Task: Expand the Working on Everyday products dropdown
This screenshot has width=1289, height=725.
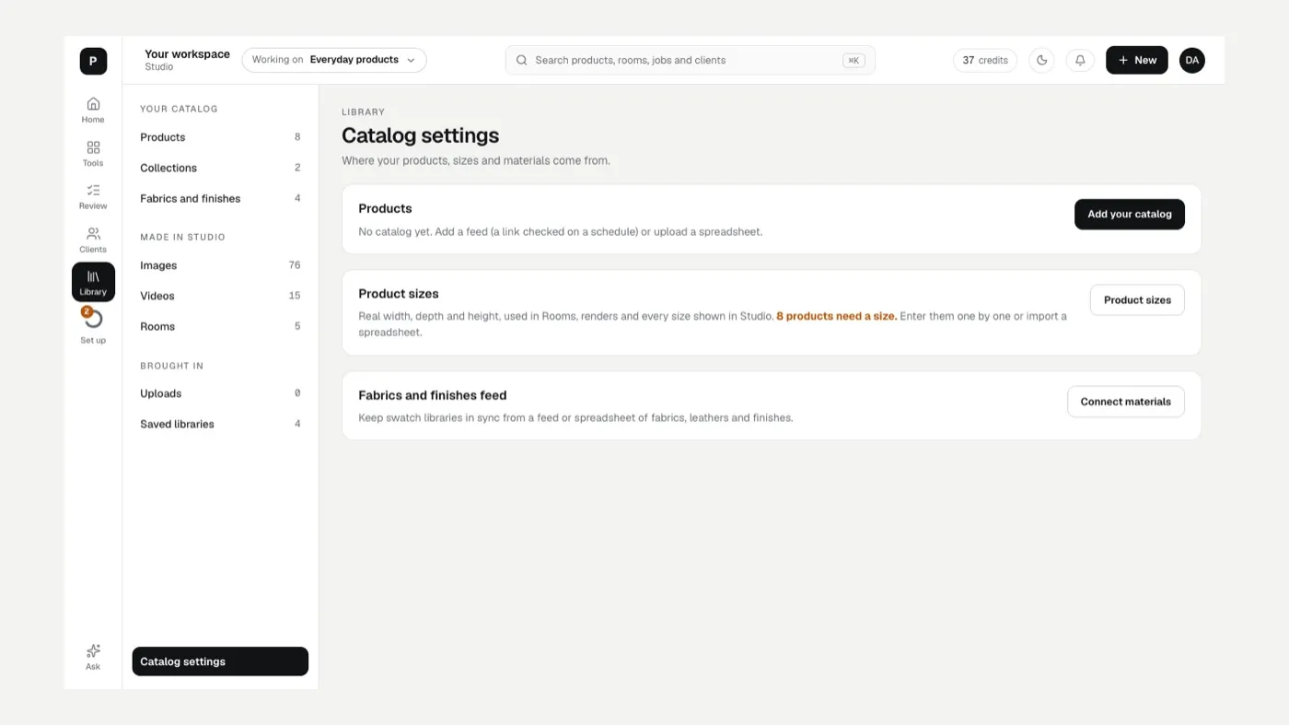Action: click(334, 60)
